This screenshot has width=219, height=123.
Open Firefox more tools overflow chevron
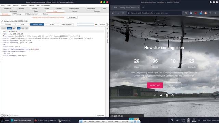click(x=210, y=13)
